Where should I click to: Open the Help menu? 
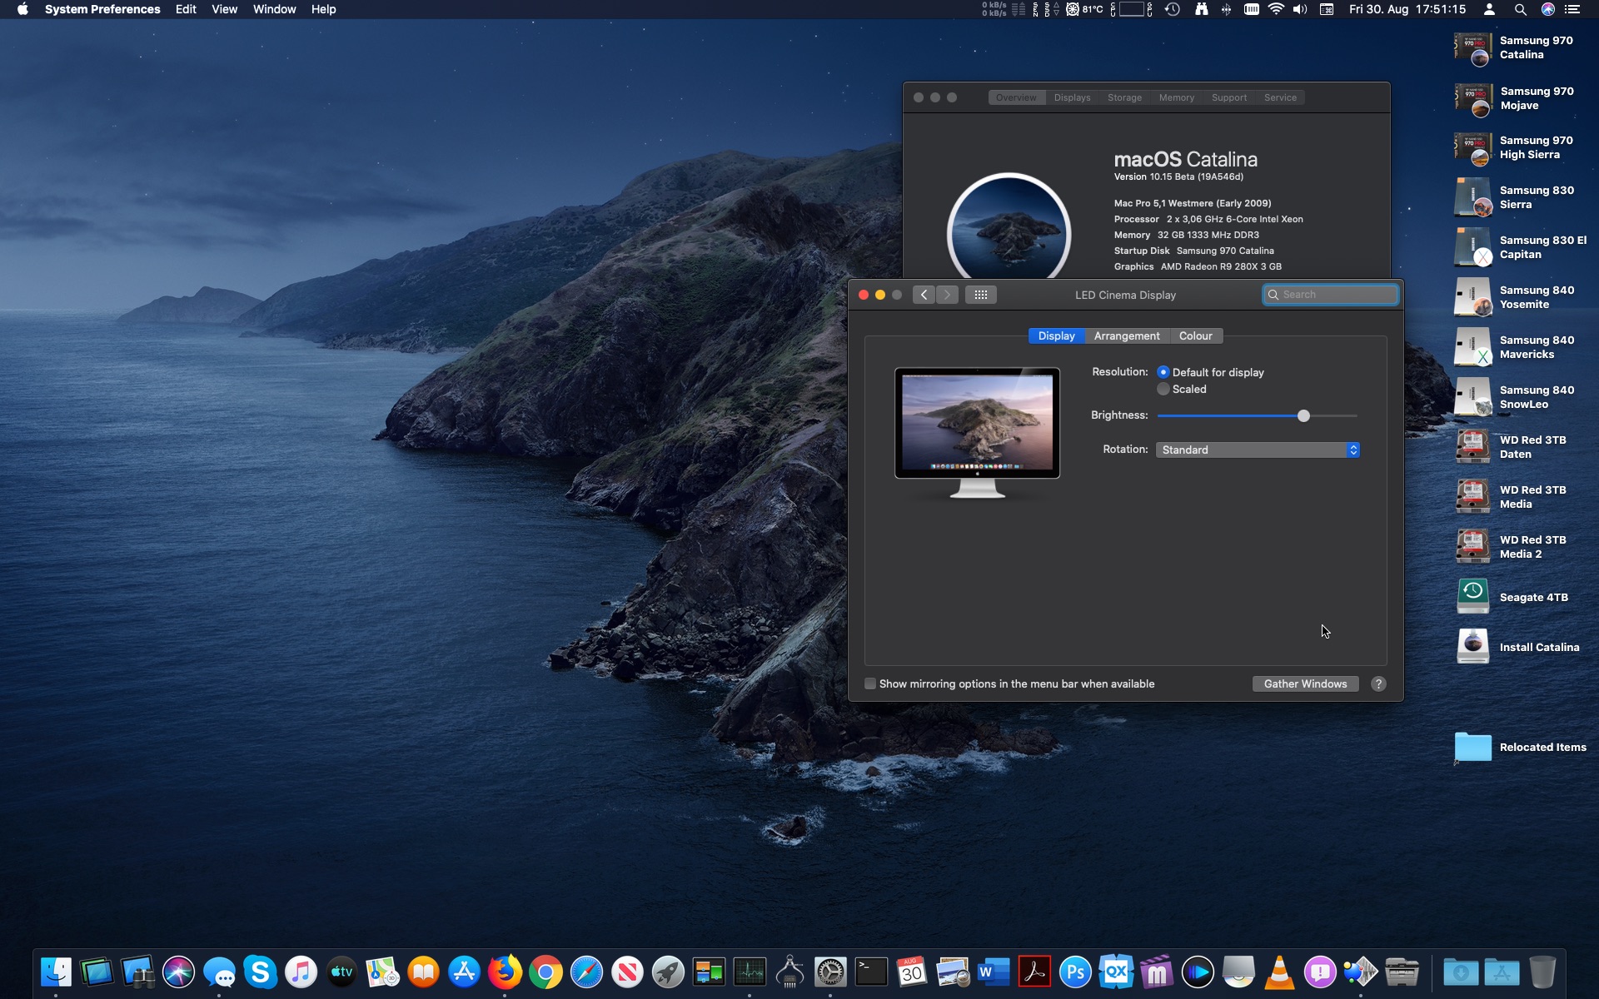[323, 9]
